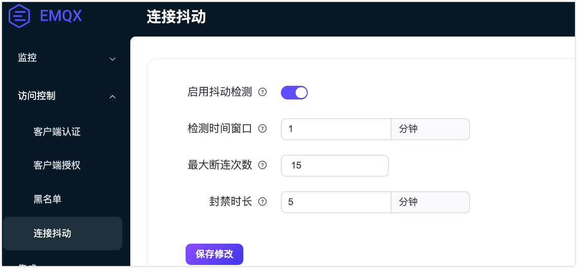Open 检测时间窗口 unit dropdown showing 分钟
Viewport: 577px width, 268px height.
[x=430, y=129]
